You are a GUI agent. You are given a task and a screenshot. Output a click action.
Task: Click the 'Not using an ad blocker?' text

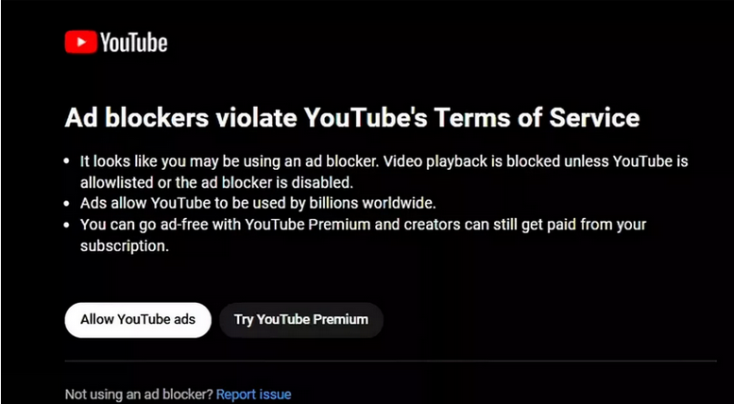(x=138, y=394)
